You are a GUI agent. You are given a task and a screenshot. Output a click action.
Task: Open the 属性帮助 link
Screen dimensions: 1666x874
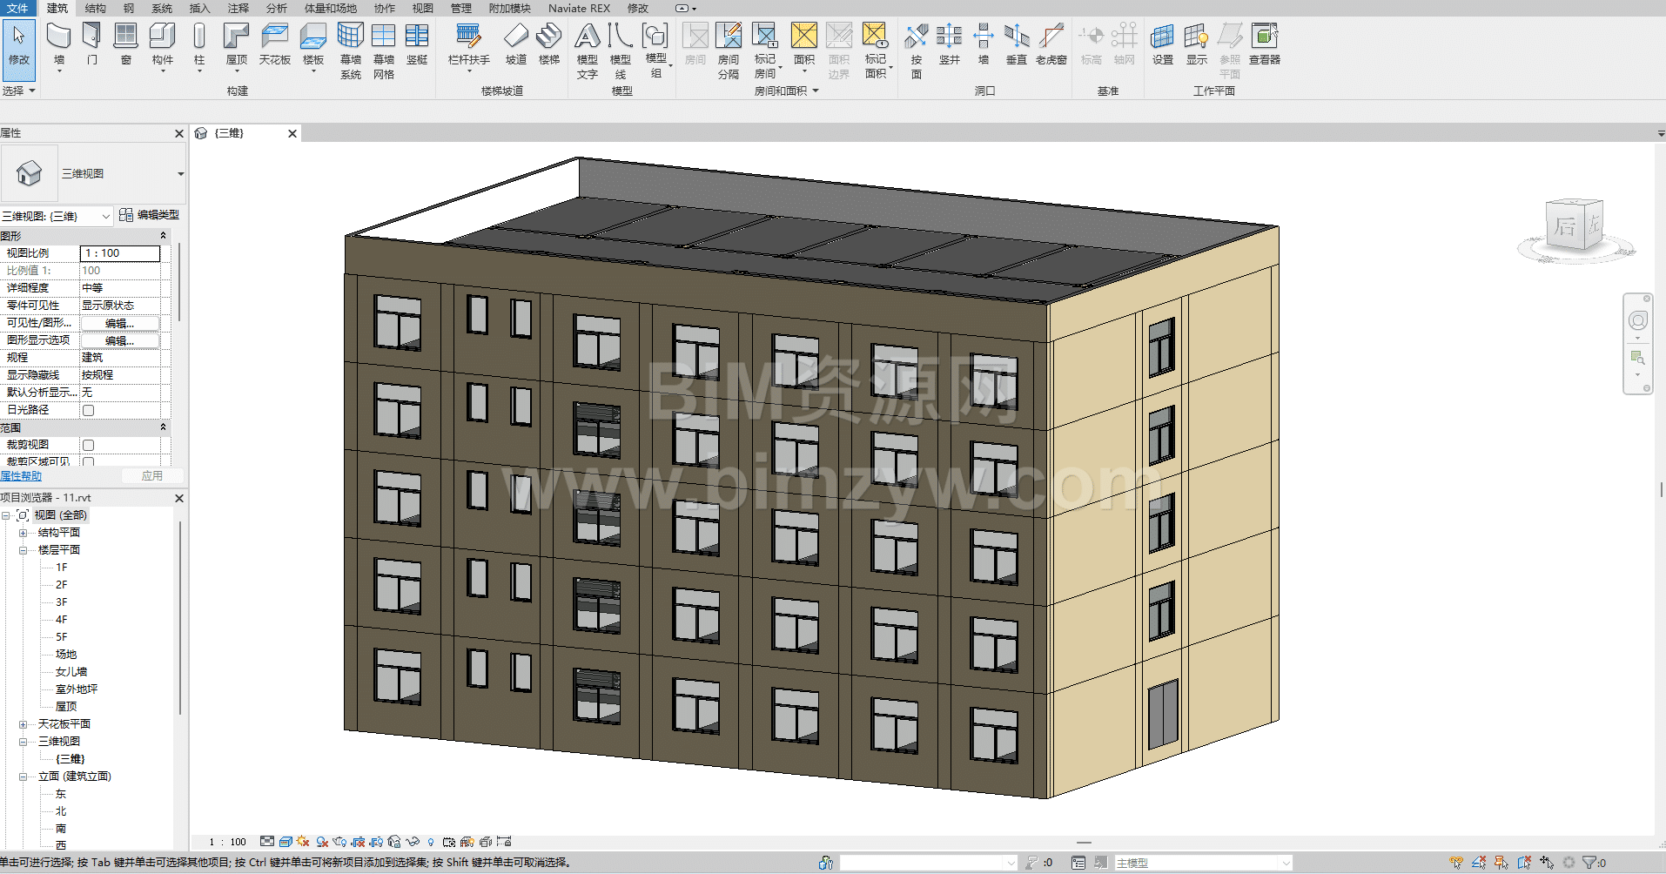[x=21, y=476]
